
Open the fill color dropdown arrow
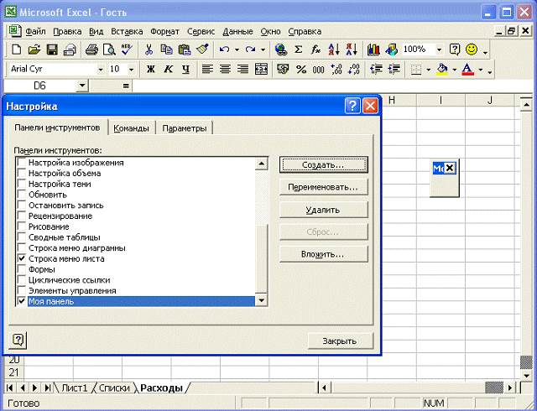click(455, 70)
